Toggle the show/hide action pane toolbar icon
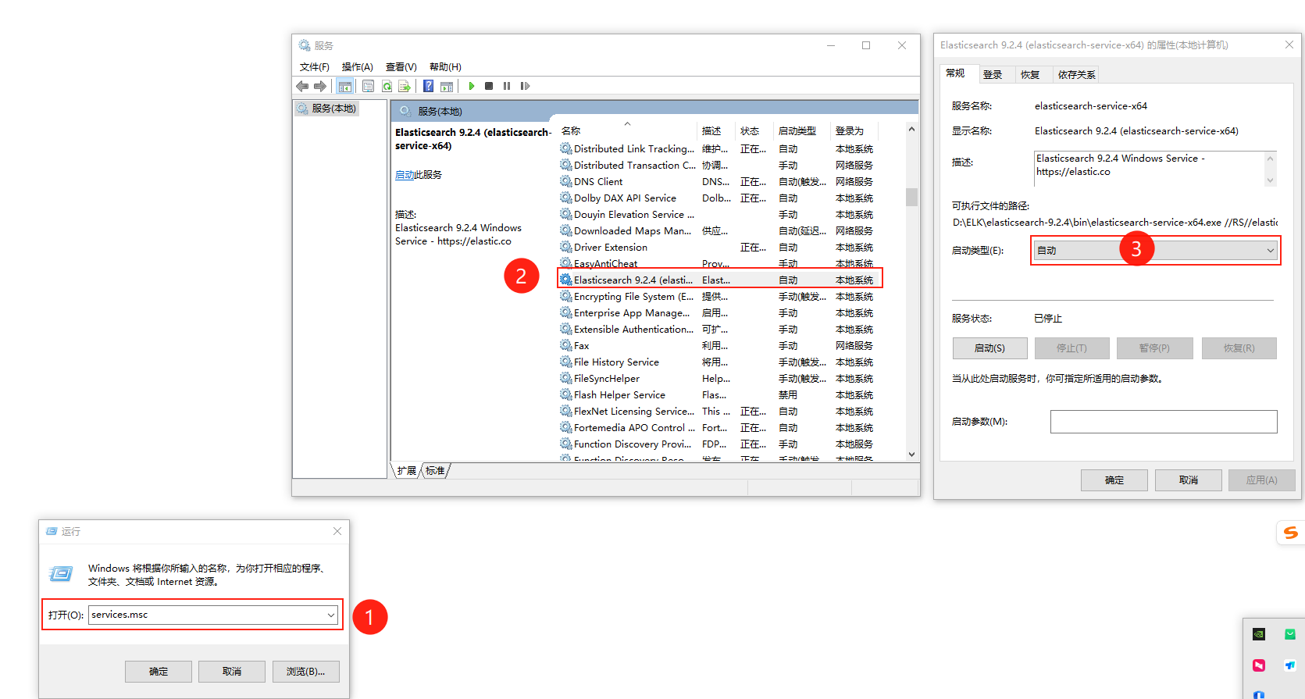1305x699 pixels. click(447, 86)
